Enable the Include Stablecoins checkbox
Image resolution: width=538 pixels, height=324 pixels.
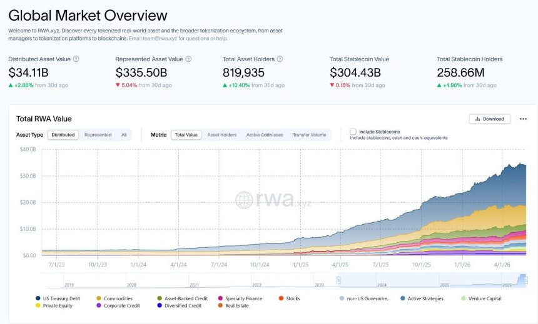pos(353,132)
